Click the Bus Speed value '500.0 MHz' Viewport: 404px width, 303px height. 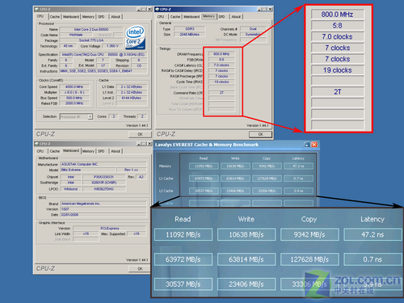point(74,98)
